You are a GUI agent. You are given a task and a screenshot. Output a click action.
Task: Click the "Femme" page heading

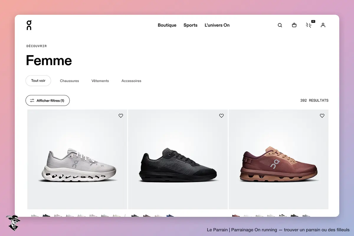tap(49, 60)
